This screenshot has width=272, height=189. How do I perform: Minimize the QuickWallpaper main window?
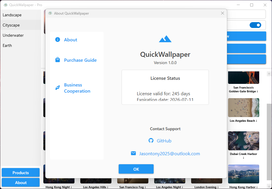(x=238, y=5)
